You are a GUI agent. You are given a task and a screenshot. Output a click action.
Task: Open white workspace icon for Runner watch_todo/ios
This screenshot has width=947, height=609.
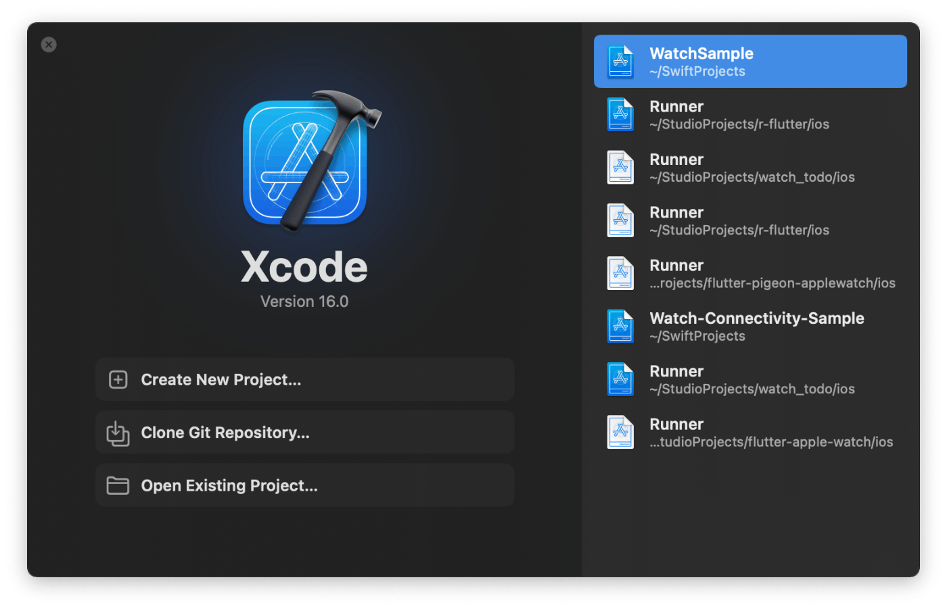tap(620, 168)
